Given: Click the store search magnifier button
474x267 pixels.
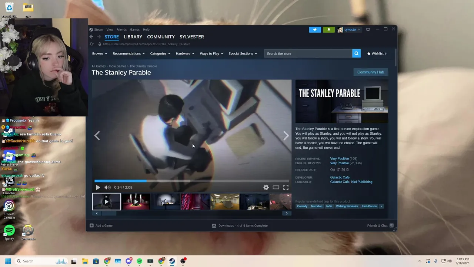Looking at the screenshot, I should [356, 53].
